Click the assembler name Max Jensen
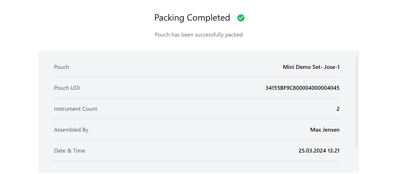This screenshot has width=400, height=174. 325,130
